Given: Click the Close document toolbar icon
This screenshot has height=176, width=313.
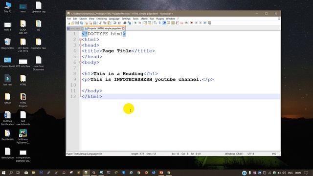Looking at the screenshot, I should click(x=86, y=23).
